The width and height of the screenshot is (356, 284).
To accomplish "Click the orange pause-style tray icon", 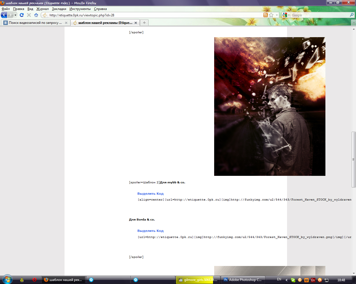I will coord(306,280).
